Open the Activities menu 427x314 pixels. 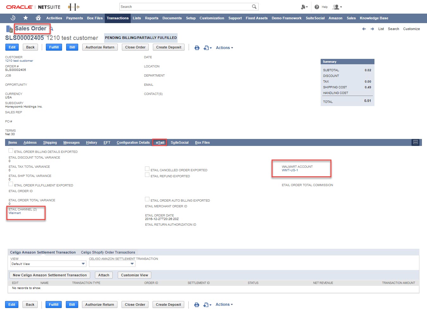click(x=54, y=18)
